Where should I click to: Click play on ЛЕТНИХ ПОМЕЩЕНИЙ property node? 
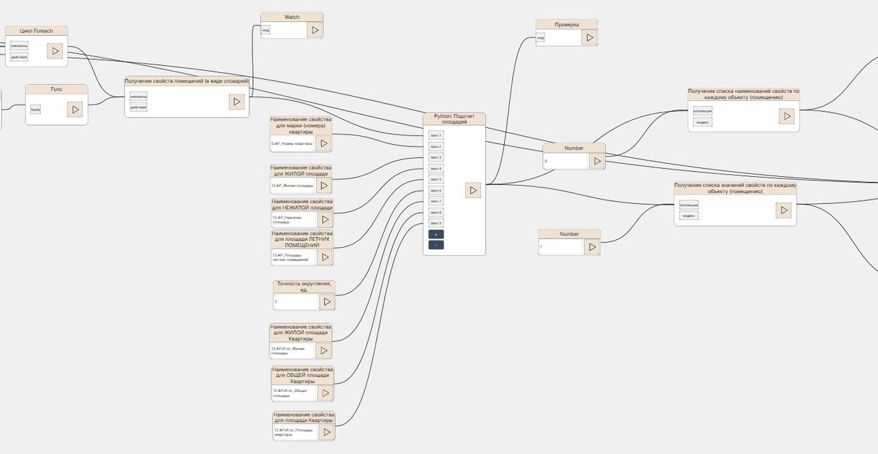coord(323,257)
